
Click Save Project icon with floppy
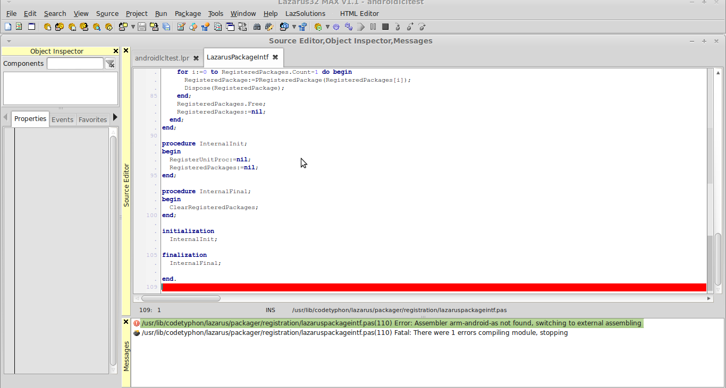point(72,27)
